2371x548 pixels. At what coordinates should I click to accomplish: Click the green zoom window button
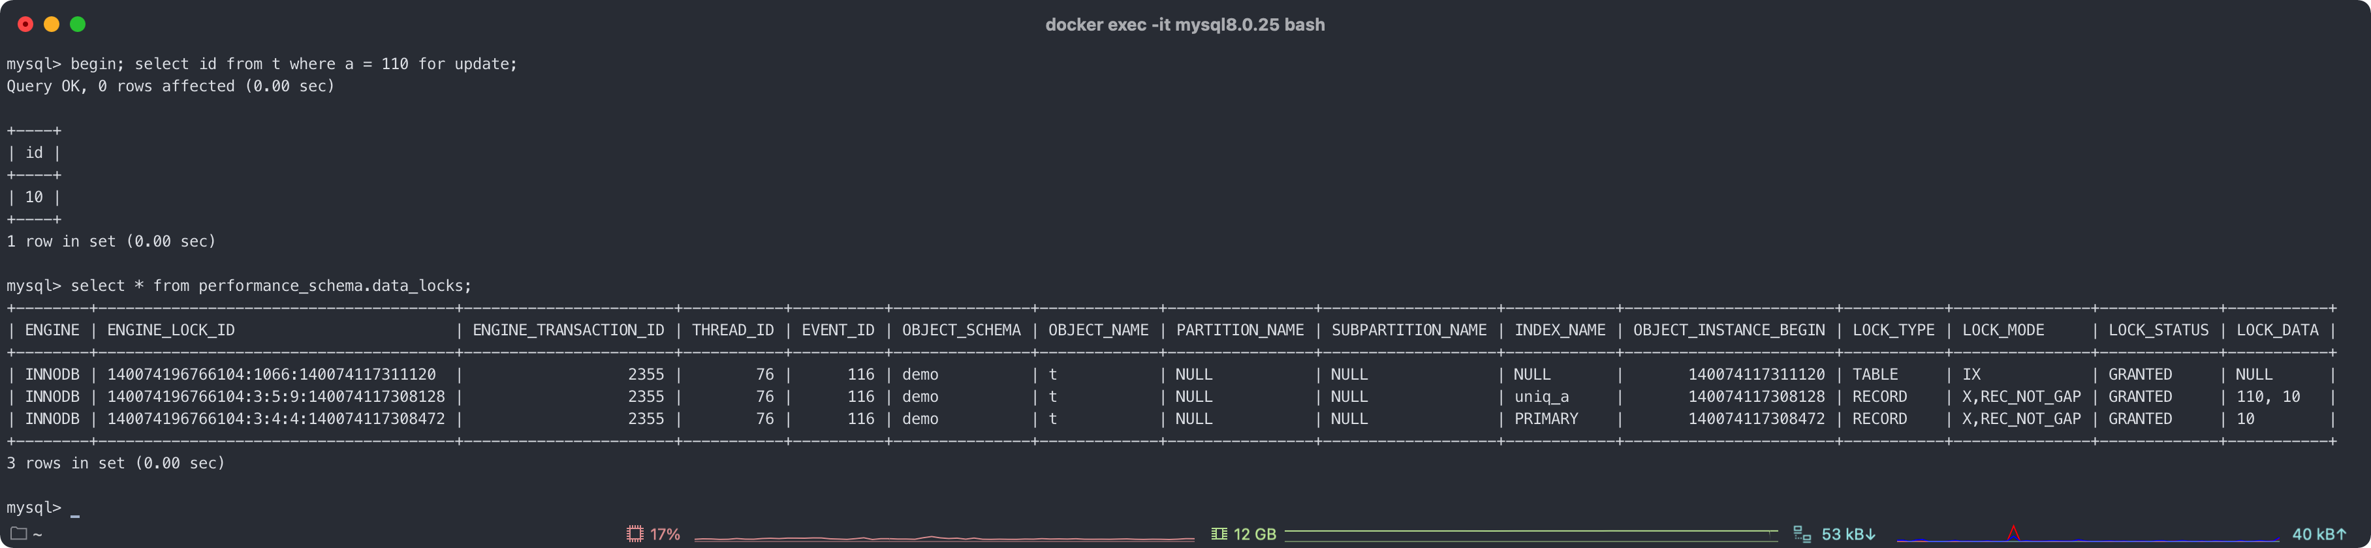[78, 25]
